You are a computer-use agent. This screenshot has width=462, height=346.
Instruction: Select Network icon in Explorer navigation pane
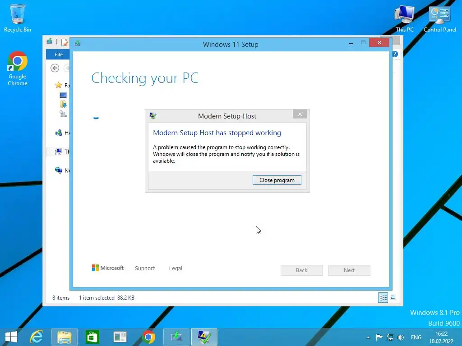point(59,170)
